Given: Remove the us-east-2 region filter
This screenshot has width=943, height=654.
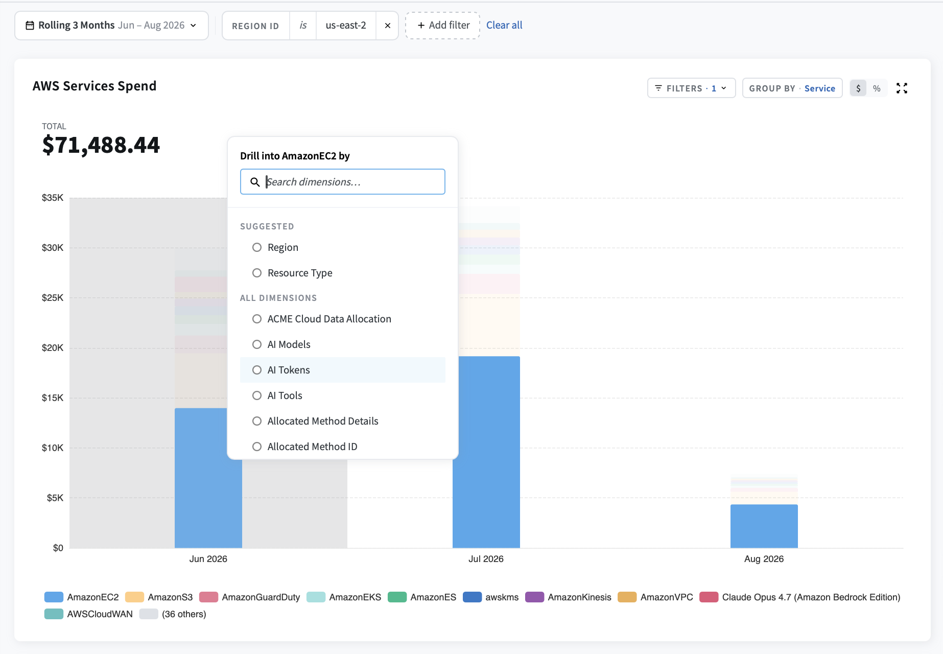Looking at the screenshot, I should tap(388, 26).
